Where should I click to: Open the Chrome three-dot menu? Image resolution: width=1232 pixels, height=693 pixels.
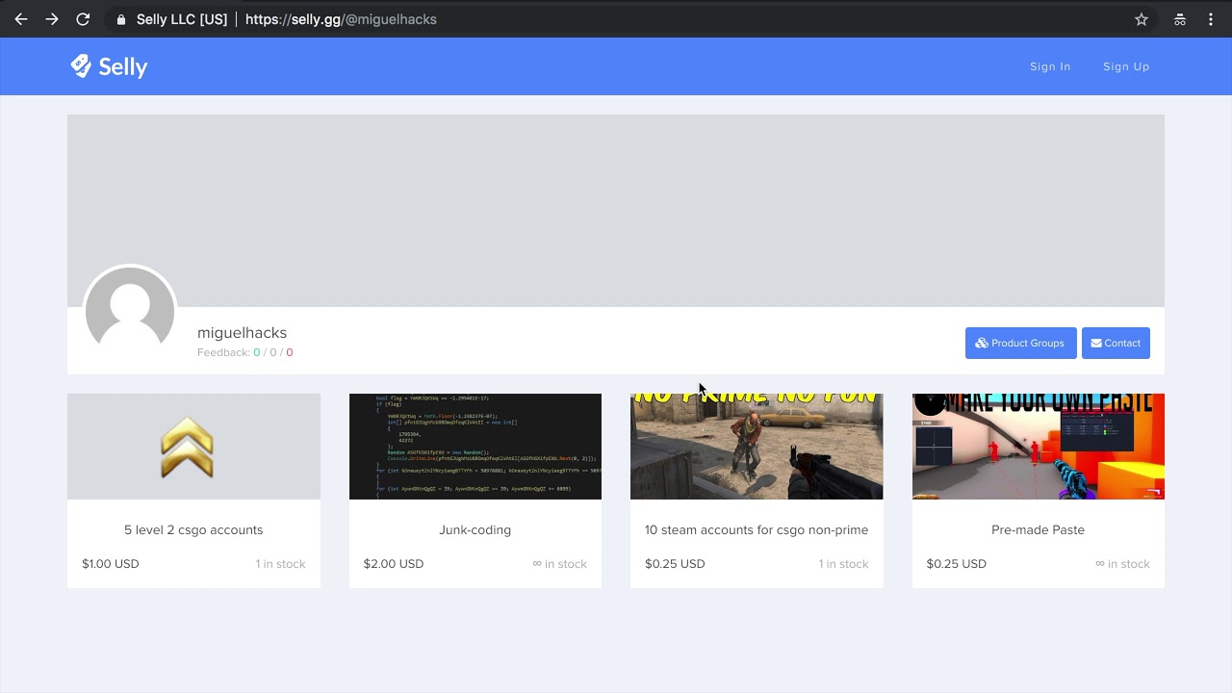[x=1211, y=19]
